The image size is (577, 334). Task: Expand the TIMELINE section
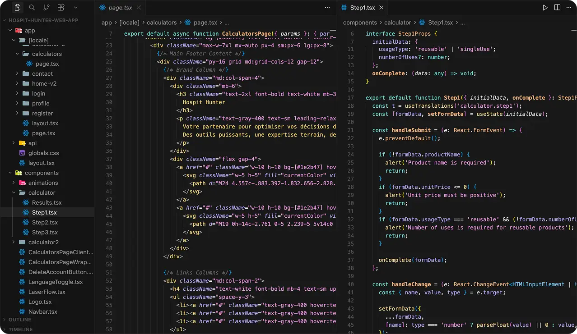tap(20, 329)
